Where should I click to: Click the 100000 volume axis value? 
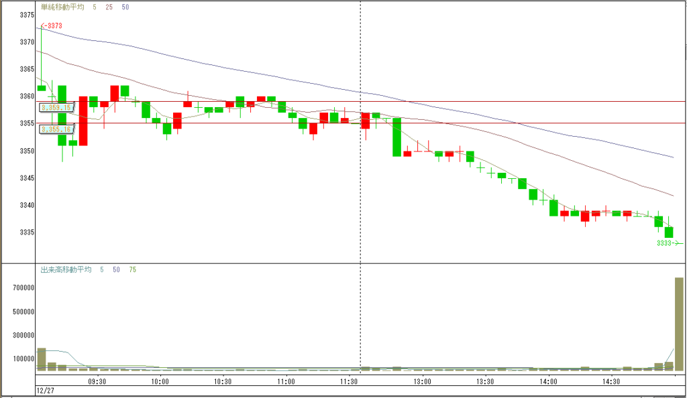click(23, 358)
